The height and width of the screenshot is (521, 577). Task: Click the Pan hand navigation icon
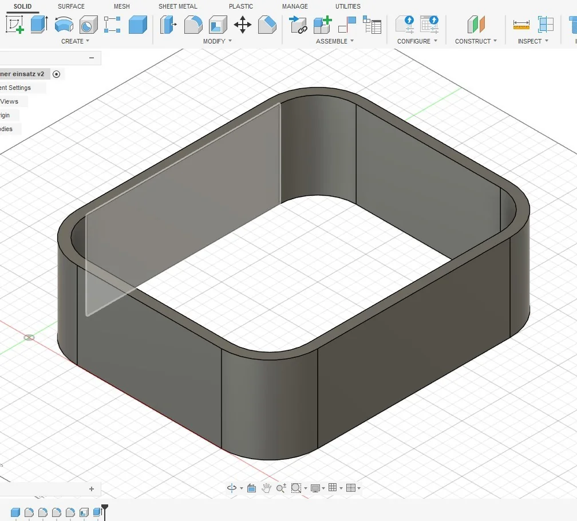click(266, 488)
